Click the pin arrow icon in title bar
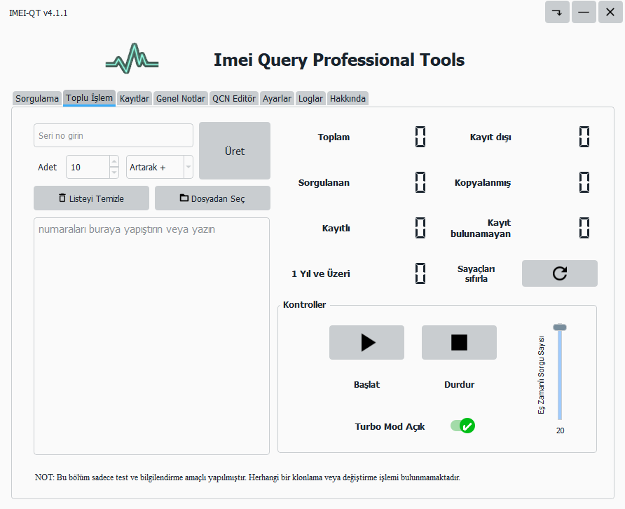The height and width of the screenshot is (509, 625). coord(557,13)
